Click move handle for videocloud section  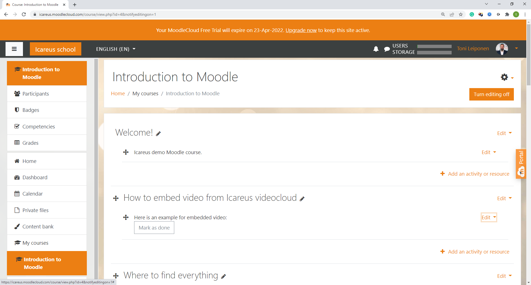tap(116, 198)
